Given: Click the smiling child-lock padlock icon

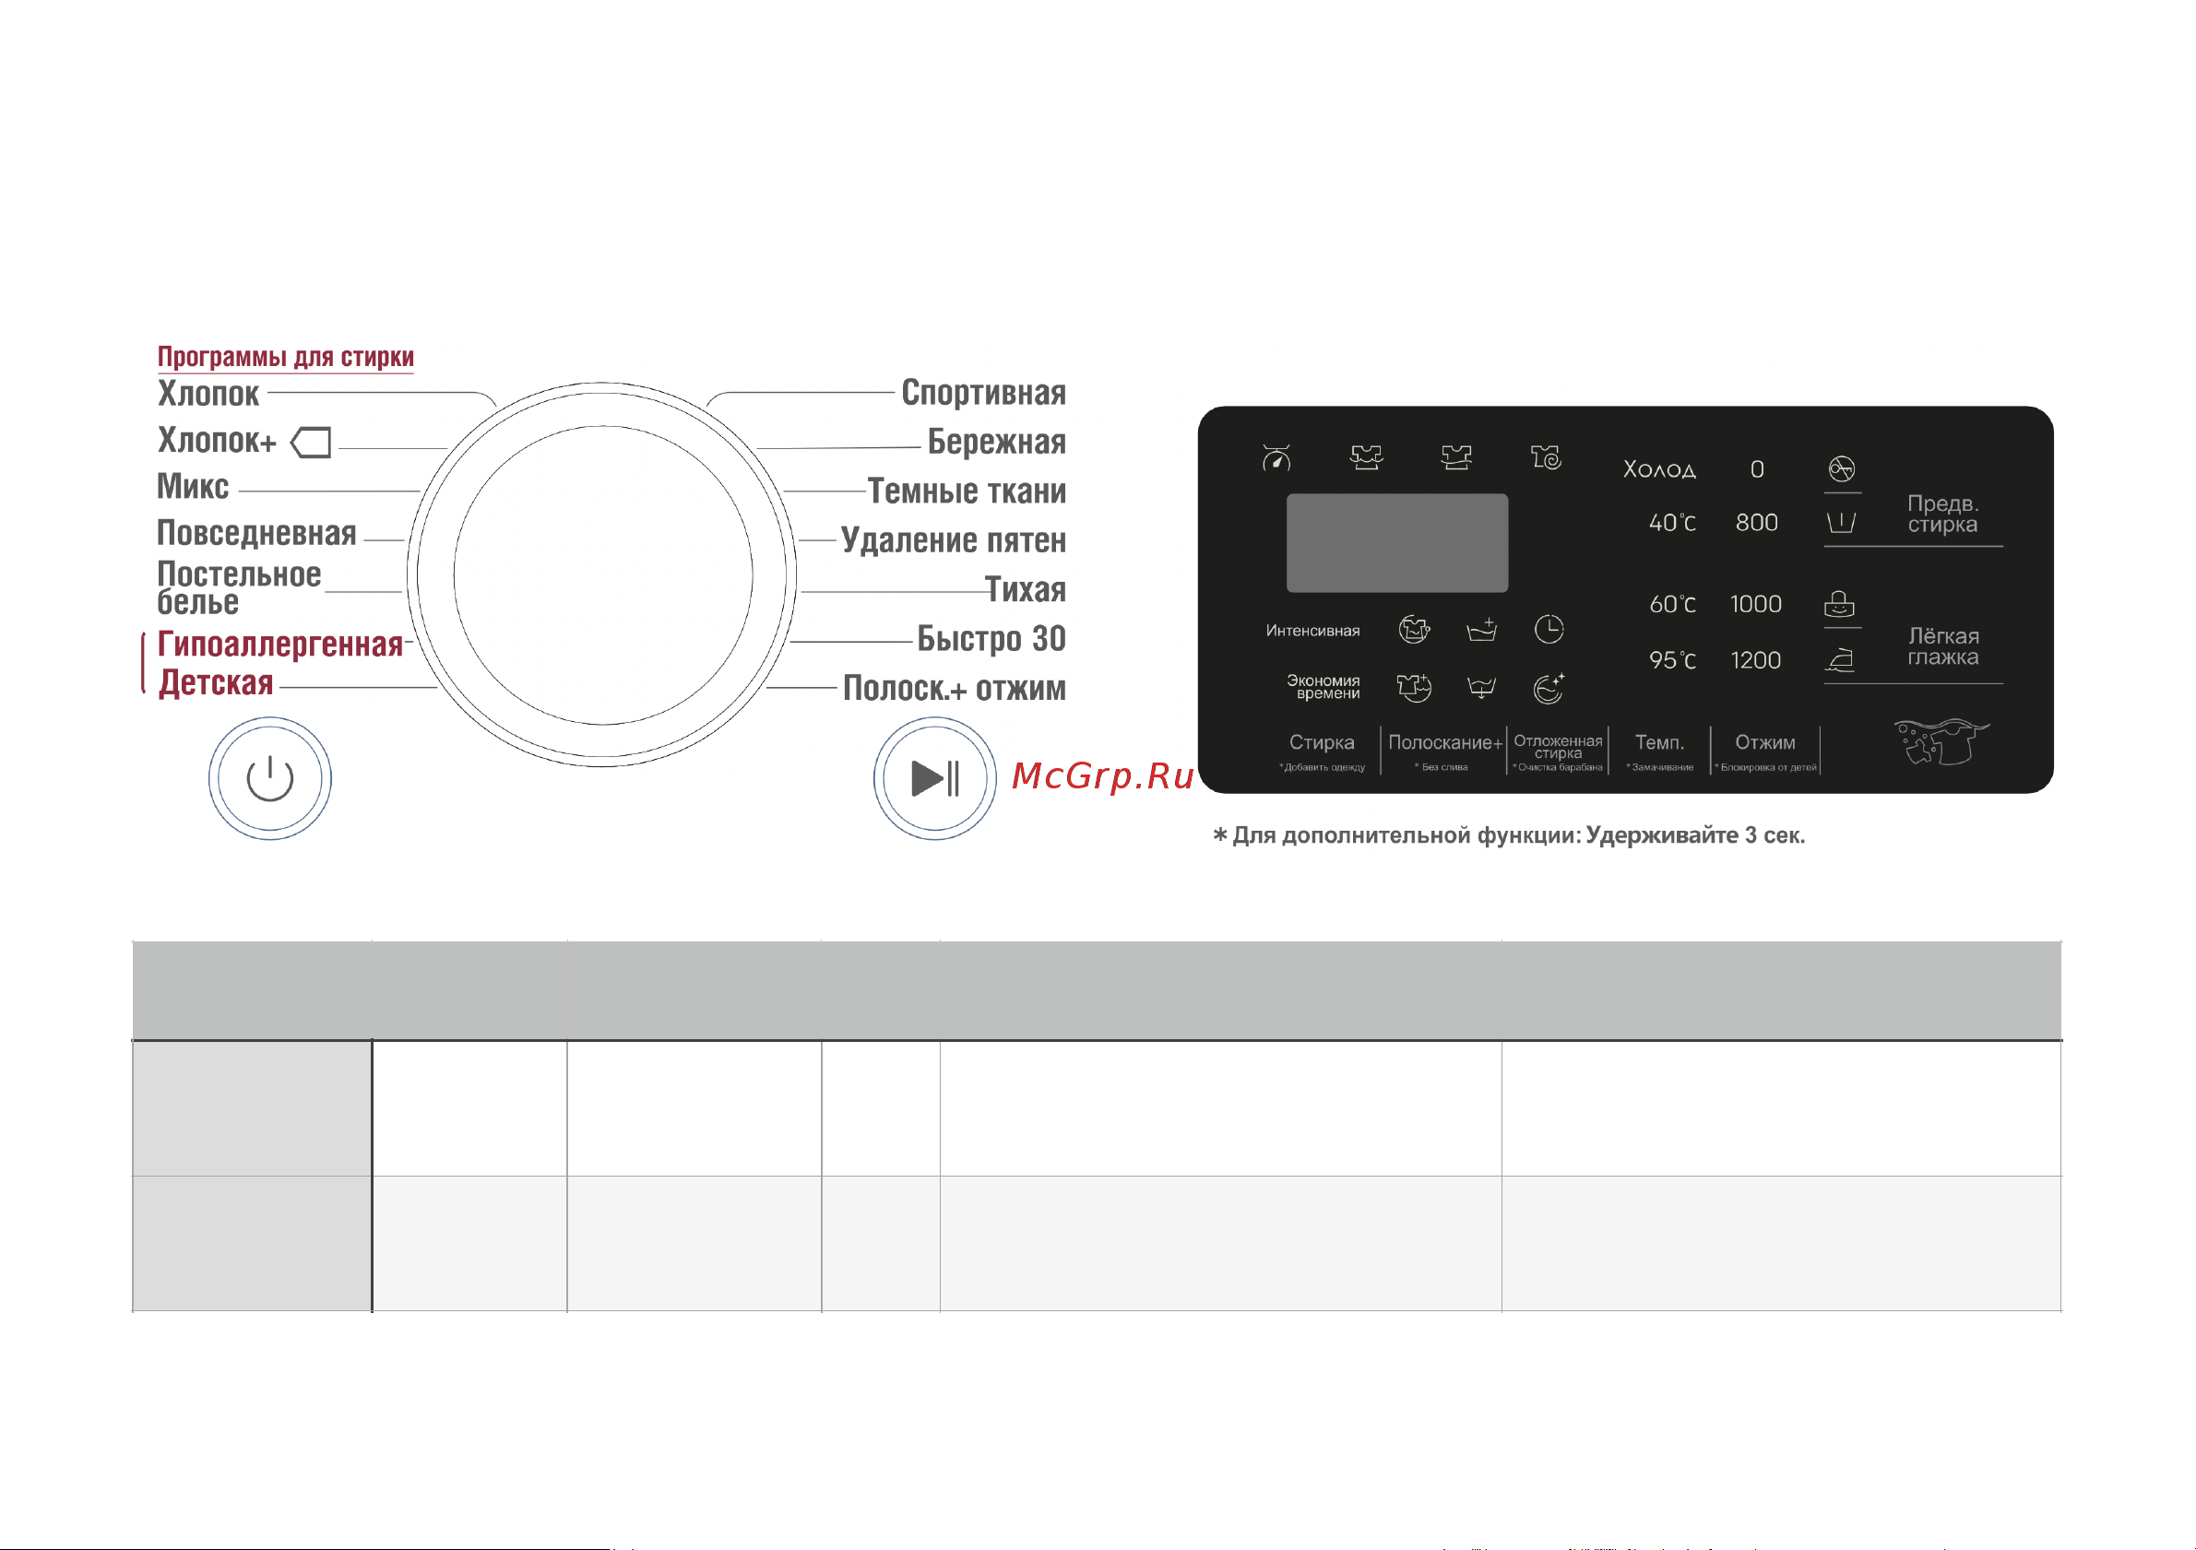Looking at the screenshot, I should [1839, 604].
